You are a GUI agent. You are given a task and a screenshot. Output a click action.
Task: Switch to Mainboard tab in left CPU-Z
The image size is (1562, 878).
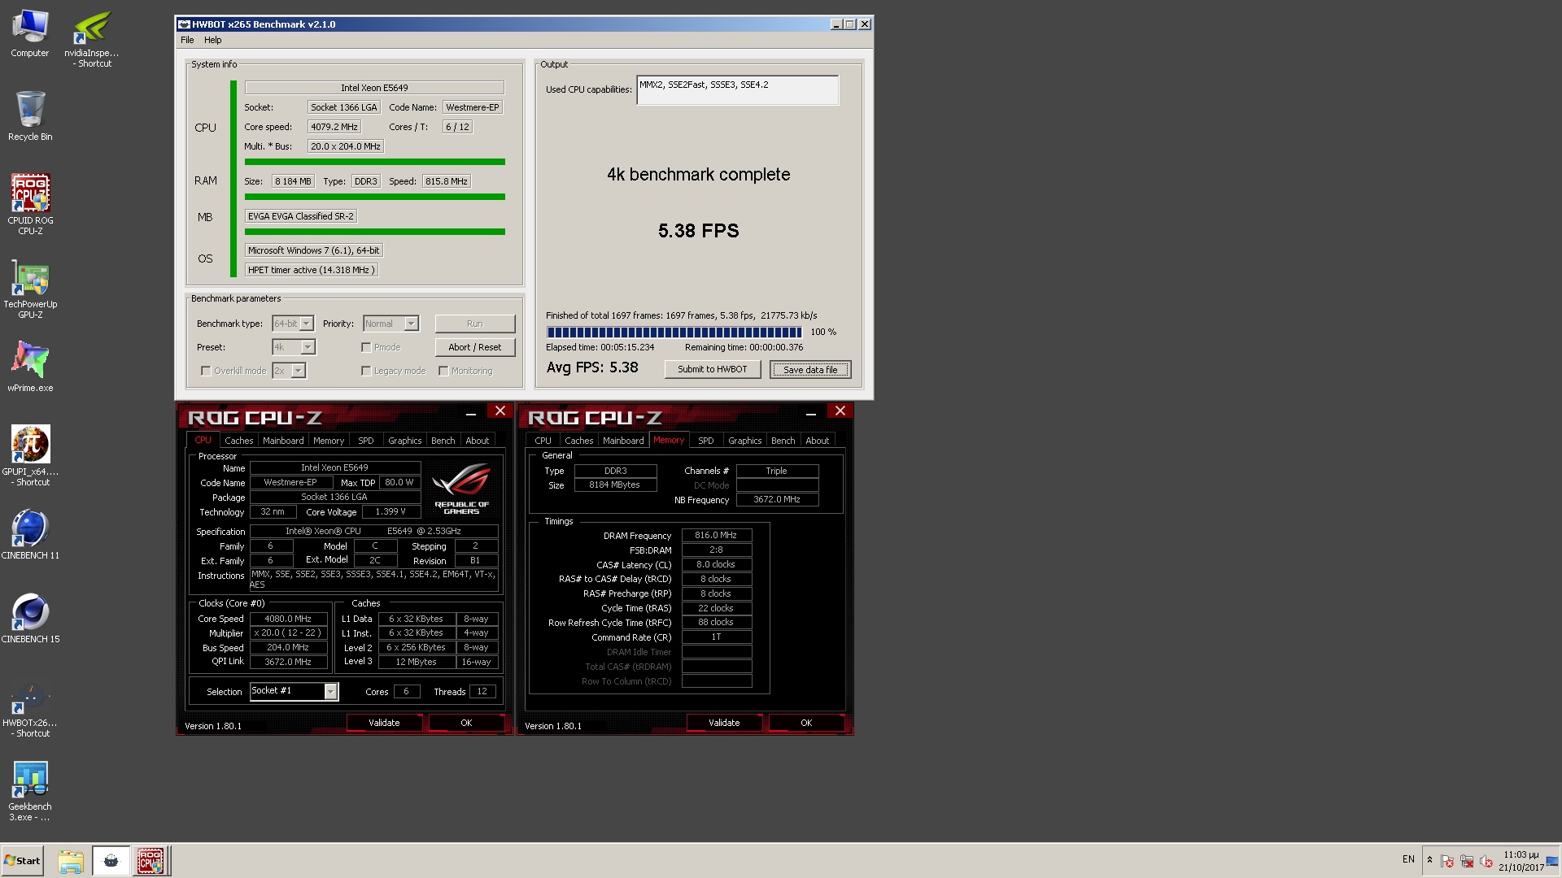point(283,441)
